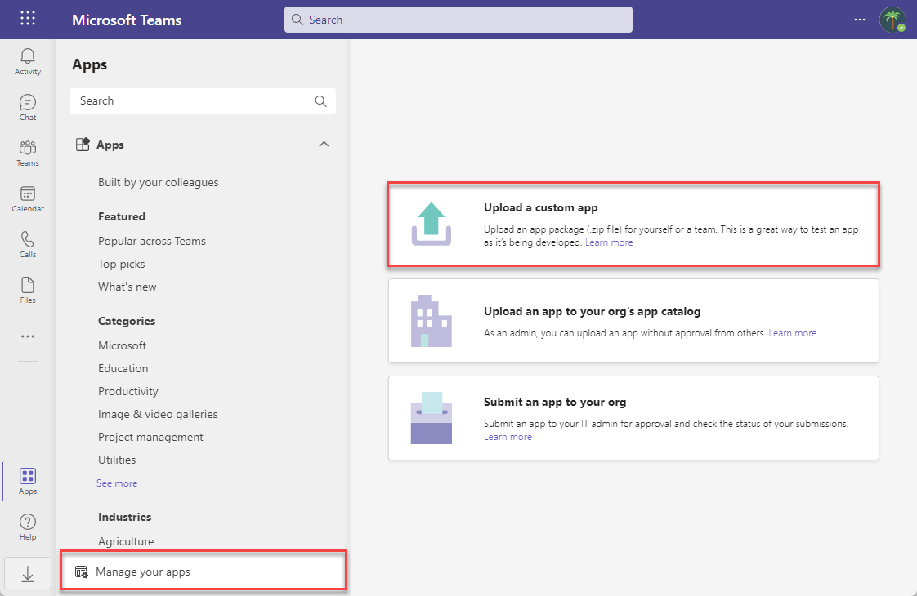Click the Categories heading
917x596 pixels.
point(127,322)
